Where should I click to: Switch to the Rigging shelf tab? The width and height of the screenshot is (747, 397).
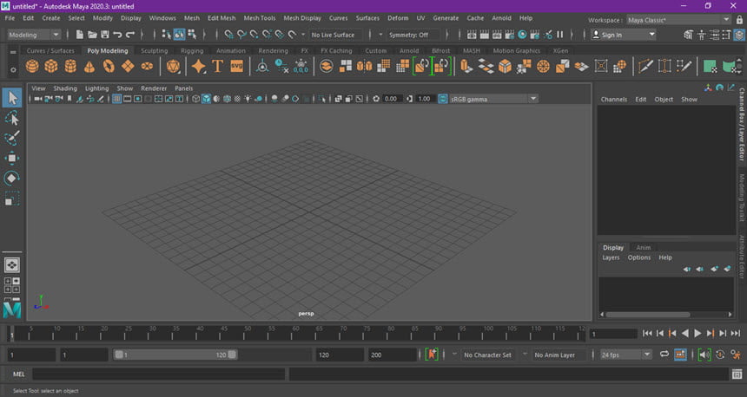pyautogui.click(x=192, y=50)
